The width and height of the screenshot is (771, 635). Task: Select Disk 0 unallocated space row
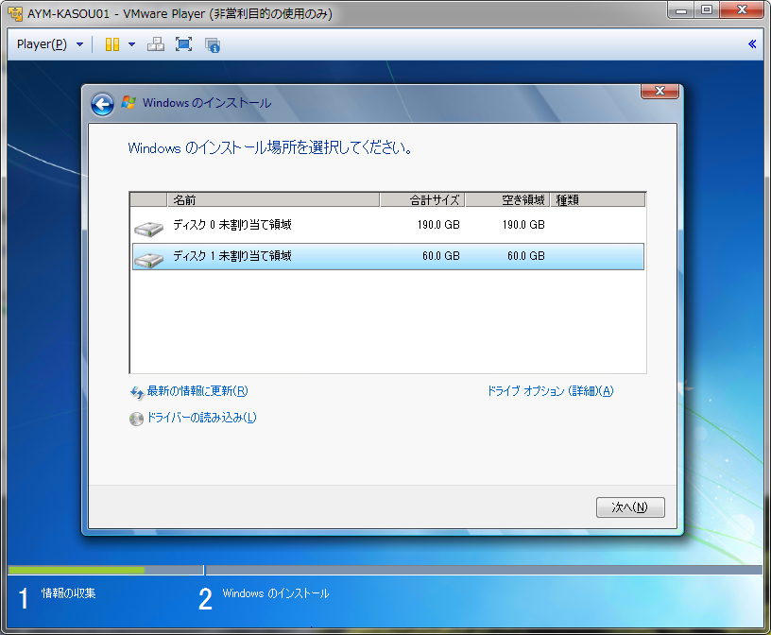388,225
